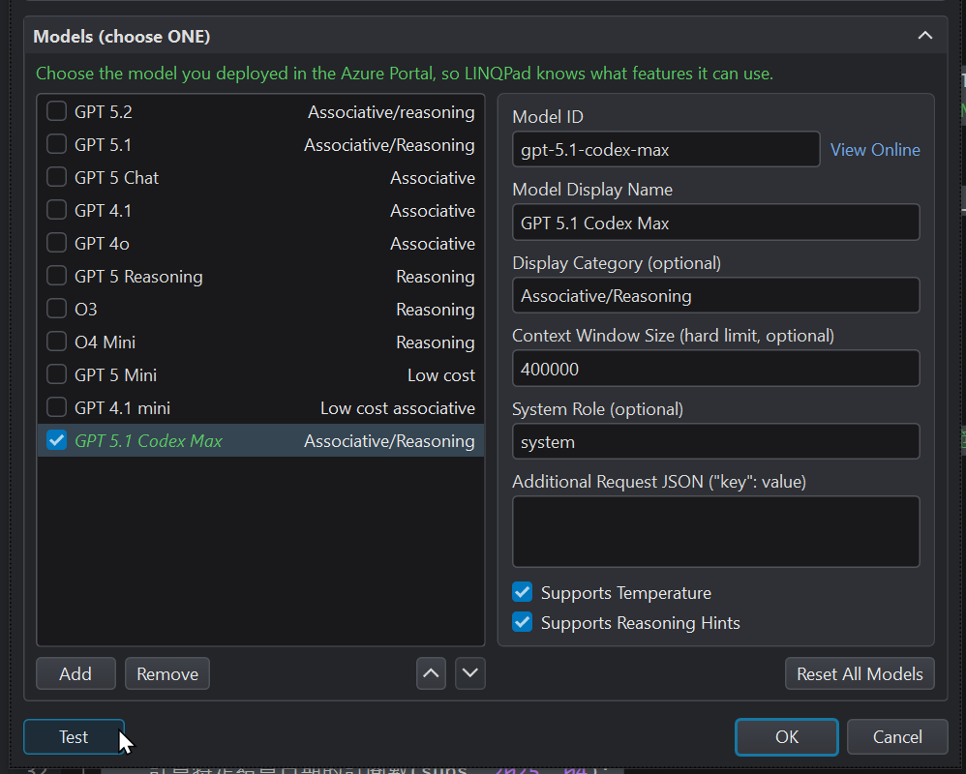
Task: Check the GPT 5.1 model checkbox
Action: [57, 144]
